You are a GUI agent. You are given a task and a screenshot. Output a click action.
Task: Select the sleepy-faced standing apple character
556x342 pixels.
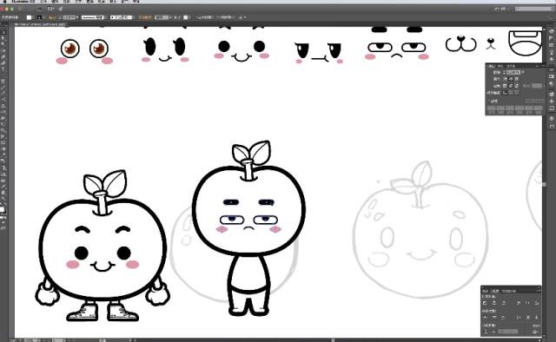tap(249, 228)
